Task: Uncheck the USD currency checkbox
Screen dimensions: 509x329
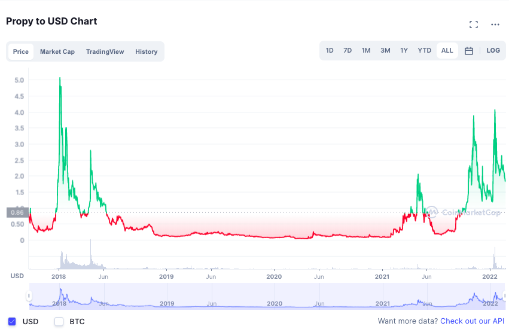Action: (x=12, y=322)
